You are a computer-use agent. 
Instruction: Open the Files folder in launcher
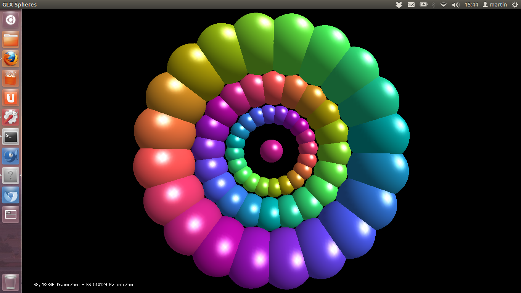(11, 39)
